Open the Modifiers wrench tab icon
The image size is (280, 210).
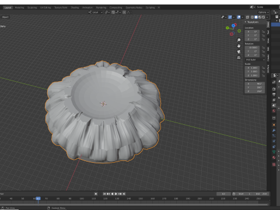pos(274,130)
